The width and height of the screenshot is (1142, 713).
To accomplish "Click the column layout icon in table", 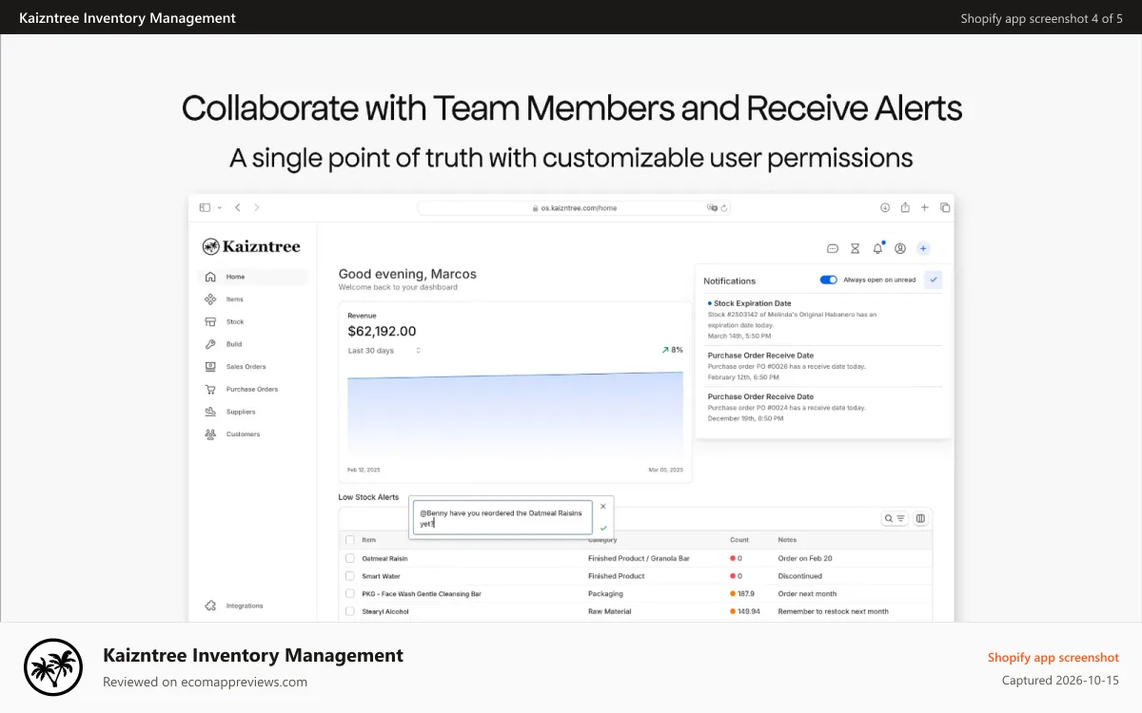I will 920,518.
